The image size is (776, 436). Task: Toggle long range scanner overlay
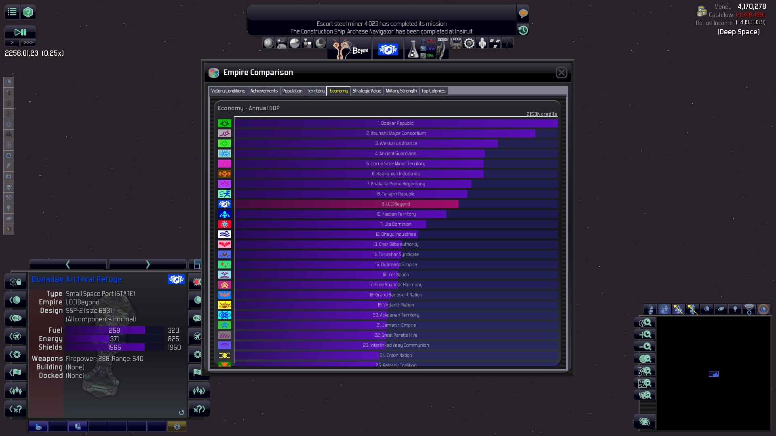pyautogui.click(x=749, y=309)
